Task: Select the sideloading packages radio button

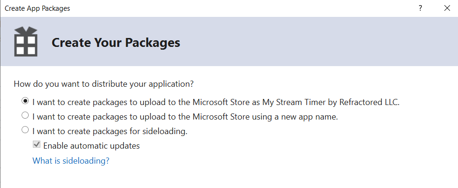Action: 25,130
